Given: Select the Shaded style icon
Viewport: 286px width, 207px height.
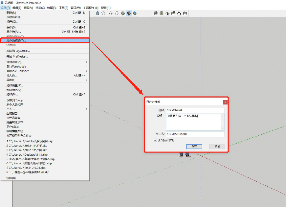Looking at the screenshot, I should point(123,13).
